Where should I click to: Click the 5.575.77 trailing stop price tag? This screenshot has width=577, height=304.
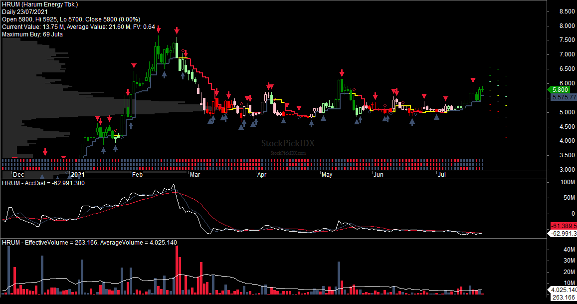564,97
